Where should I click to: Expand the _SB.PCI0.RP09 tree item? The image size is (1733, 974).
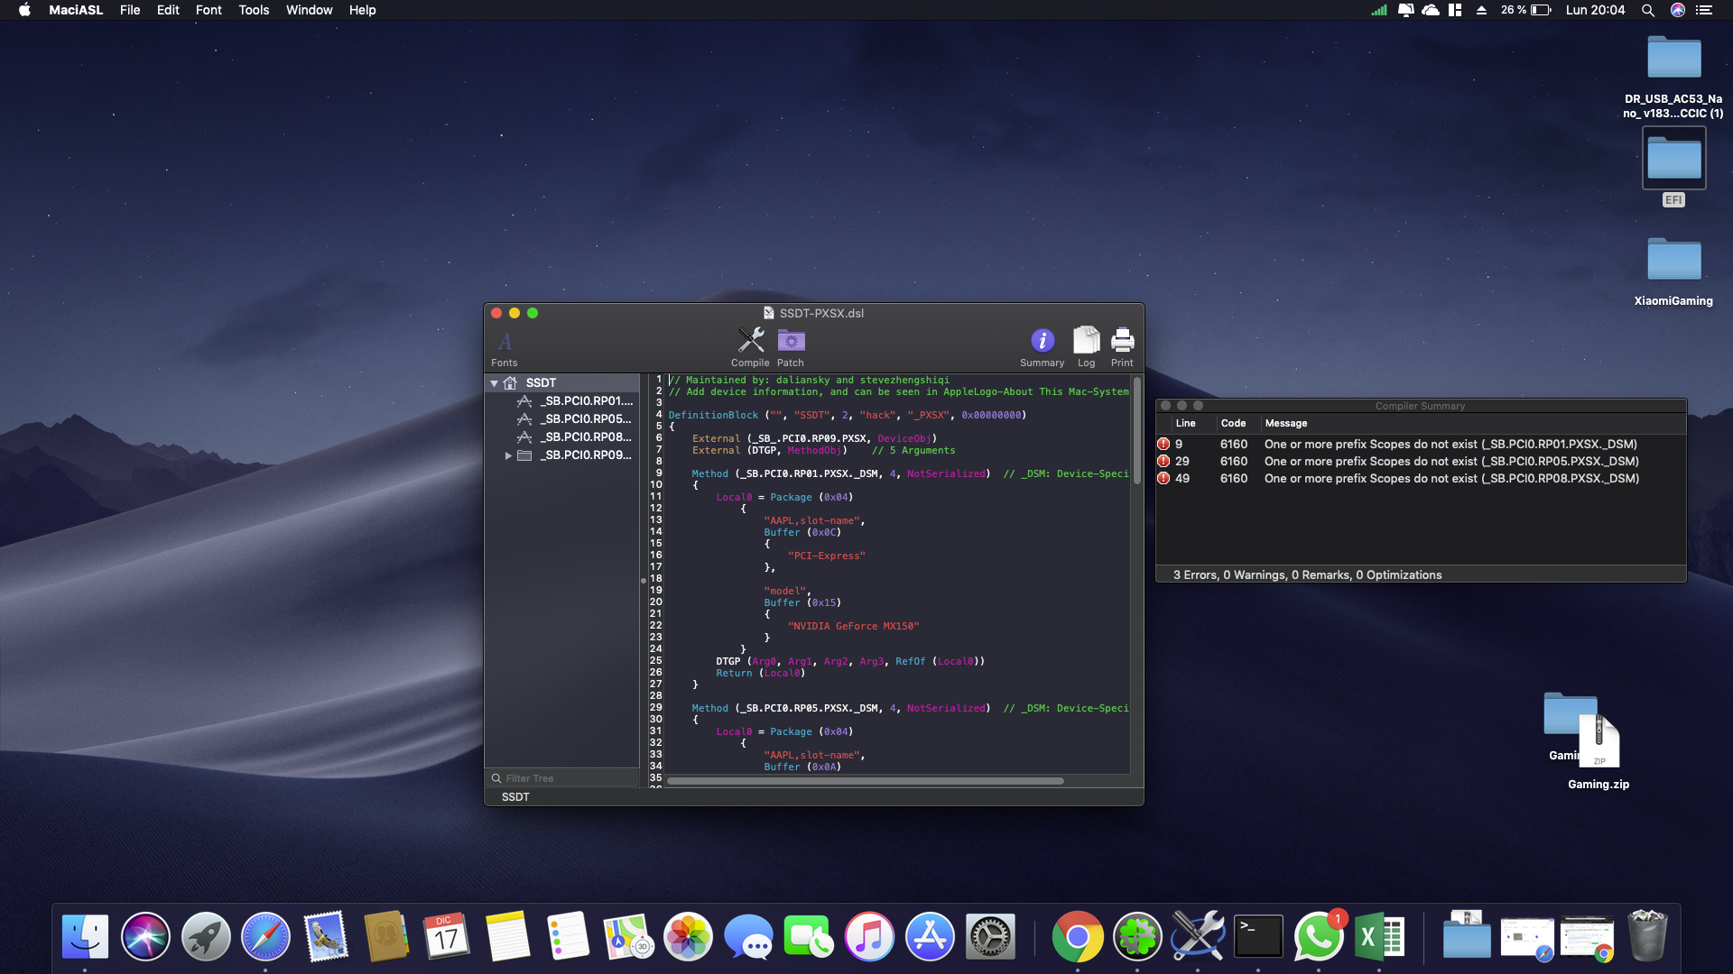508,455
